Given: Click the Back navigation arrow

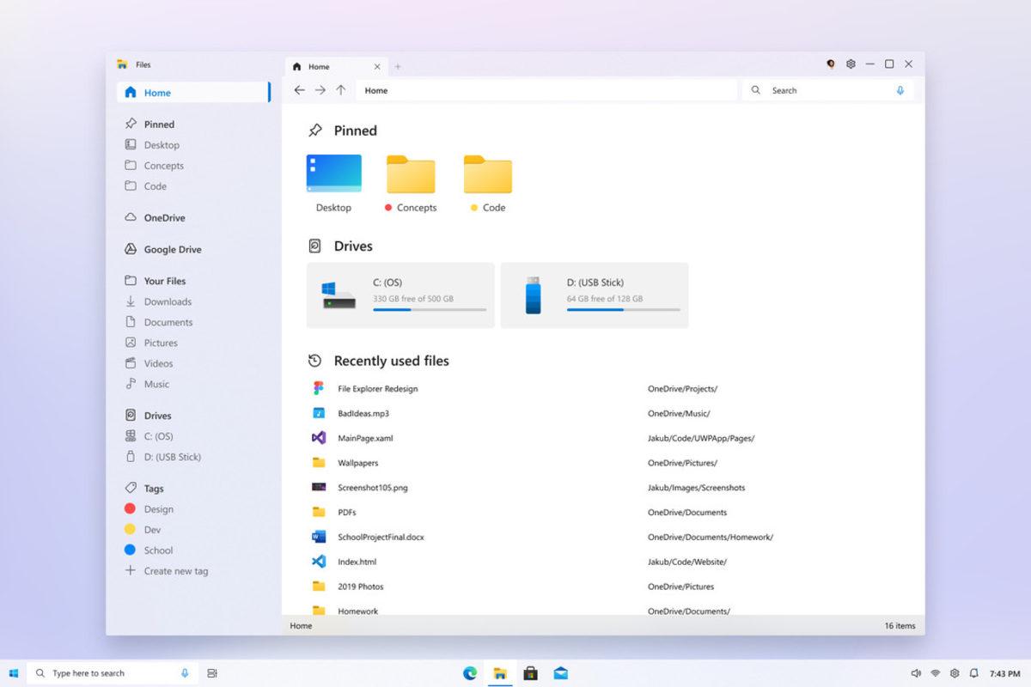Looking at the screenshot, I should tap(299, 89).
